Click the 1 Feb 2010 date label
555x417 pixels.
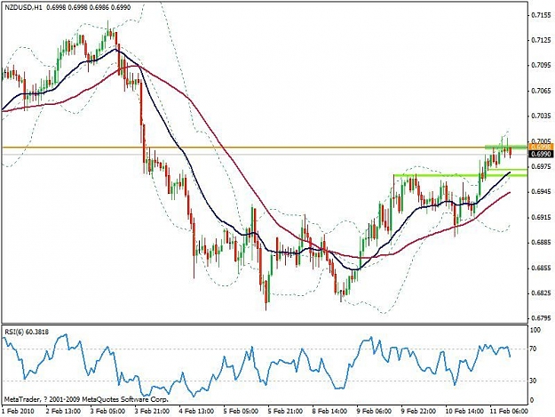click(18, 412)
